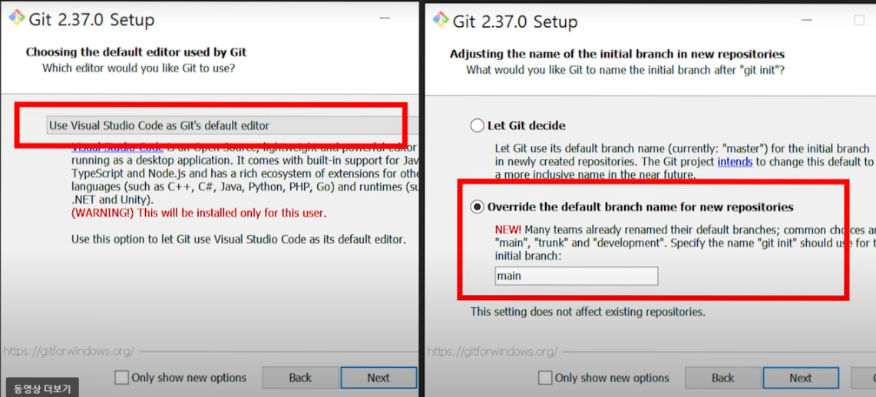Open the 'intends' hyperlink in branch description
876x397 pixels.
(x=735, y=162)
